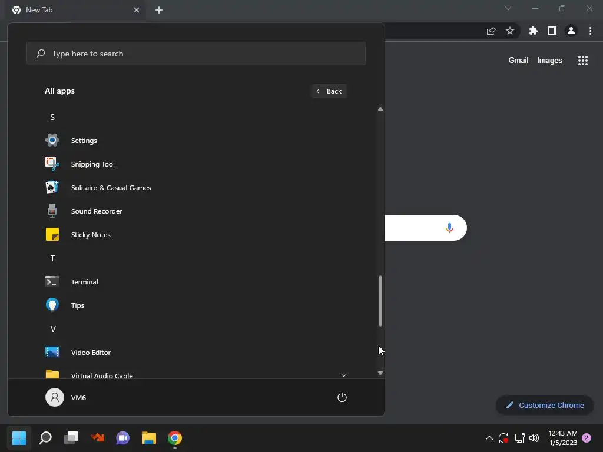Open the clock and date flyout

(x=563, y=438)
